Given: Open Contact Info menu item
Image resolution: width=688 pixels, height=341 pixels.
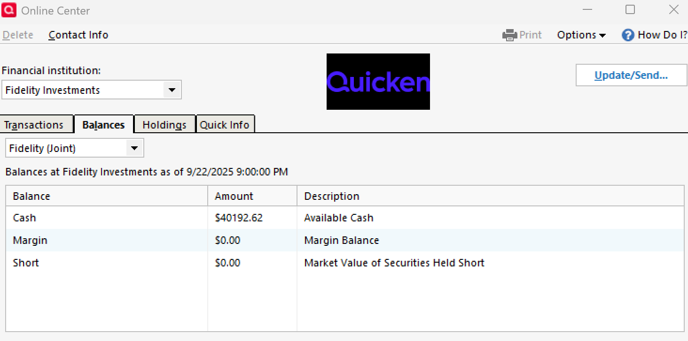Looking at the screenshot, I should tap(78, 35).
